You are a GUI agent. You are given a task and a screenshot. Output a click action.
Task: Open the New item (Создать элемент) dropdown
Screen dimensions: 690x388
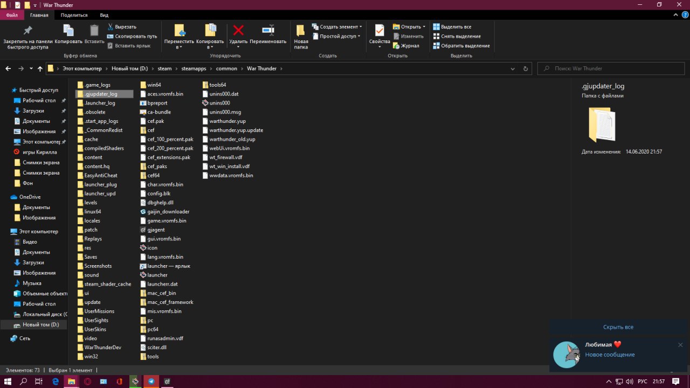(337, 26)
